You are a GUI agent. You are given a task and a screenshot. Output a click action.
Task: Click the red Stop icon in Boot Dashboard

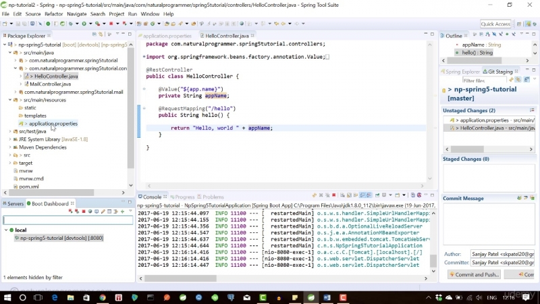[84, 211]
